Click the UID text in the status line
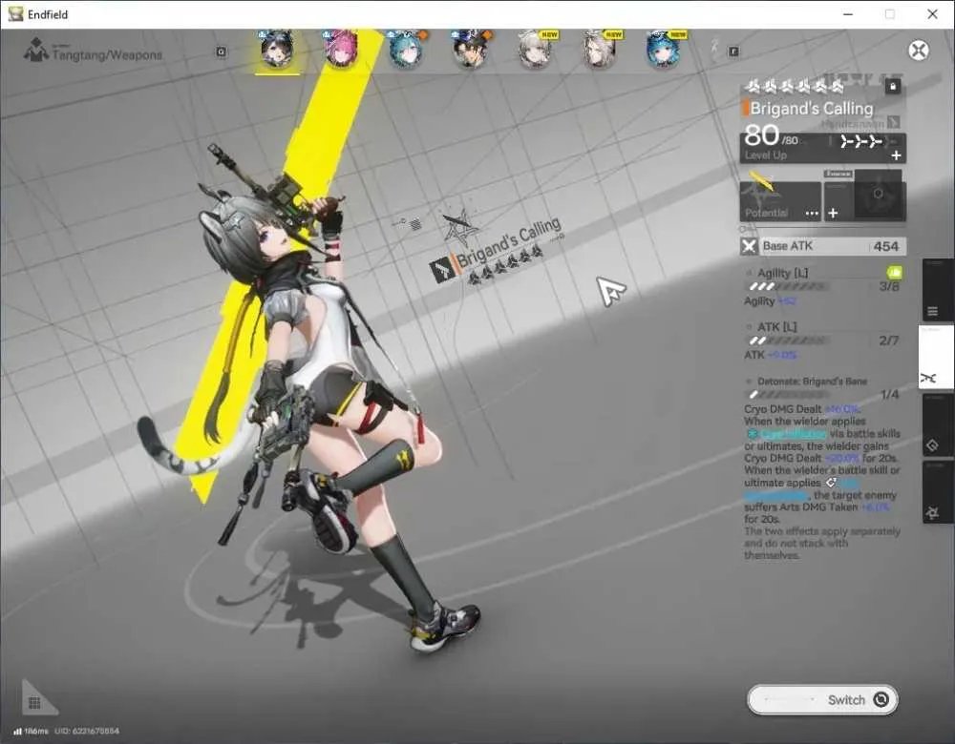The width and height of the screenshot is (955, 744). (x=87, y=732)
